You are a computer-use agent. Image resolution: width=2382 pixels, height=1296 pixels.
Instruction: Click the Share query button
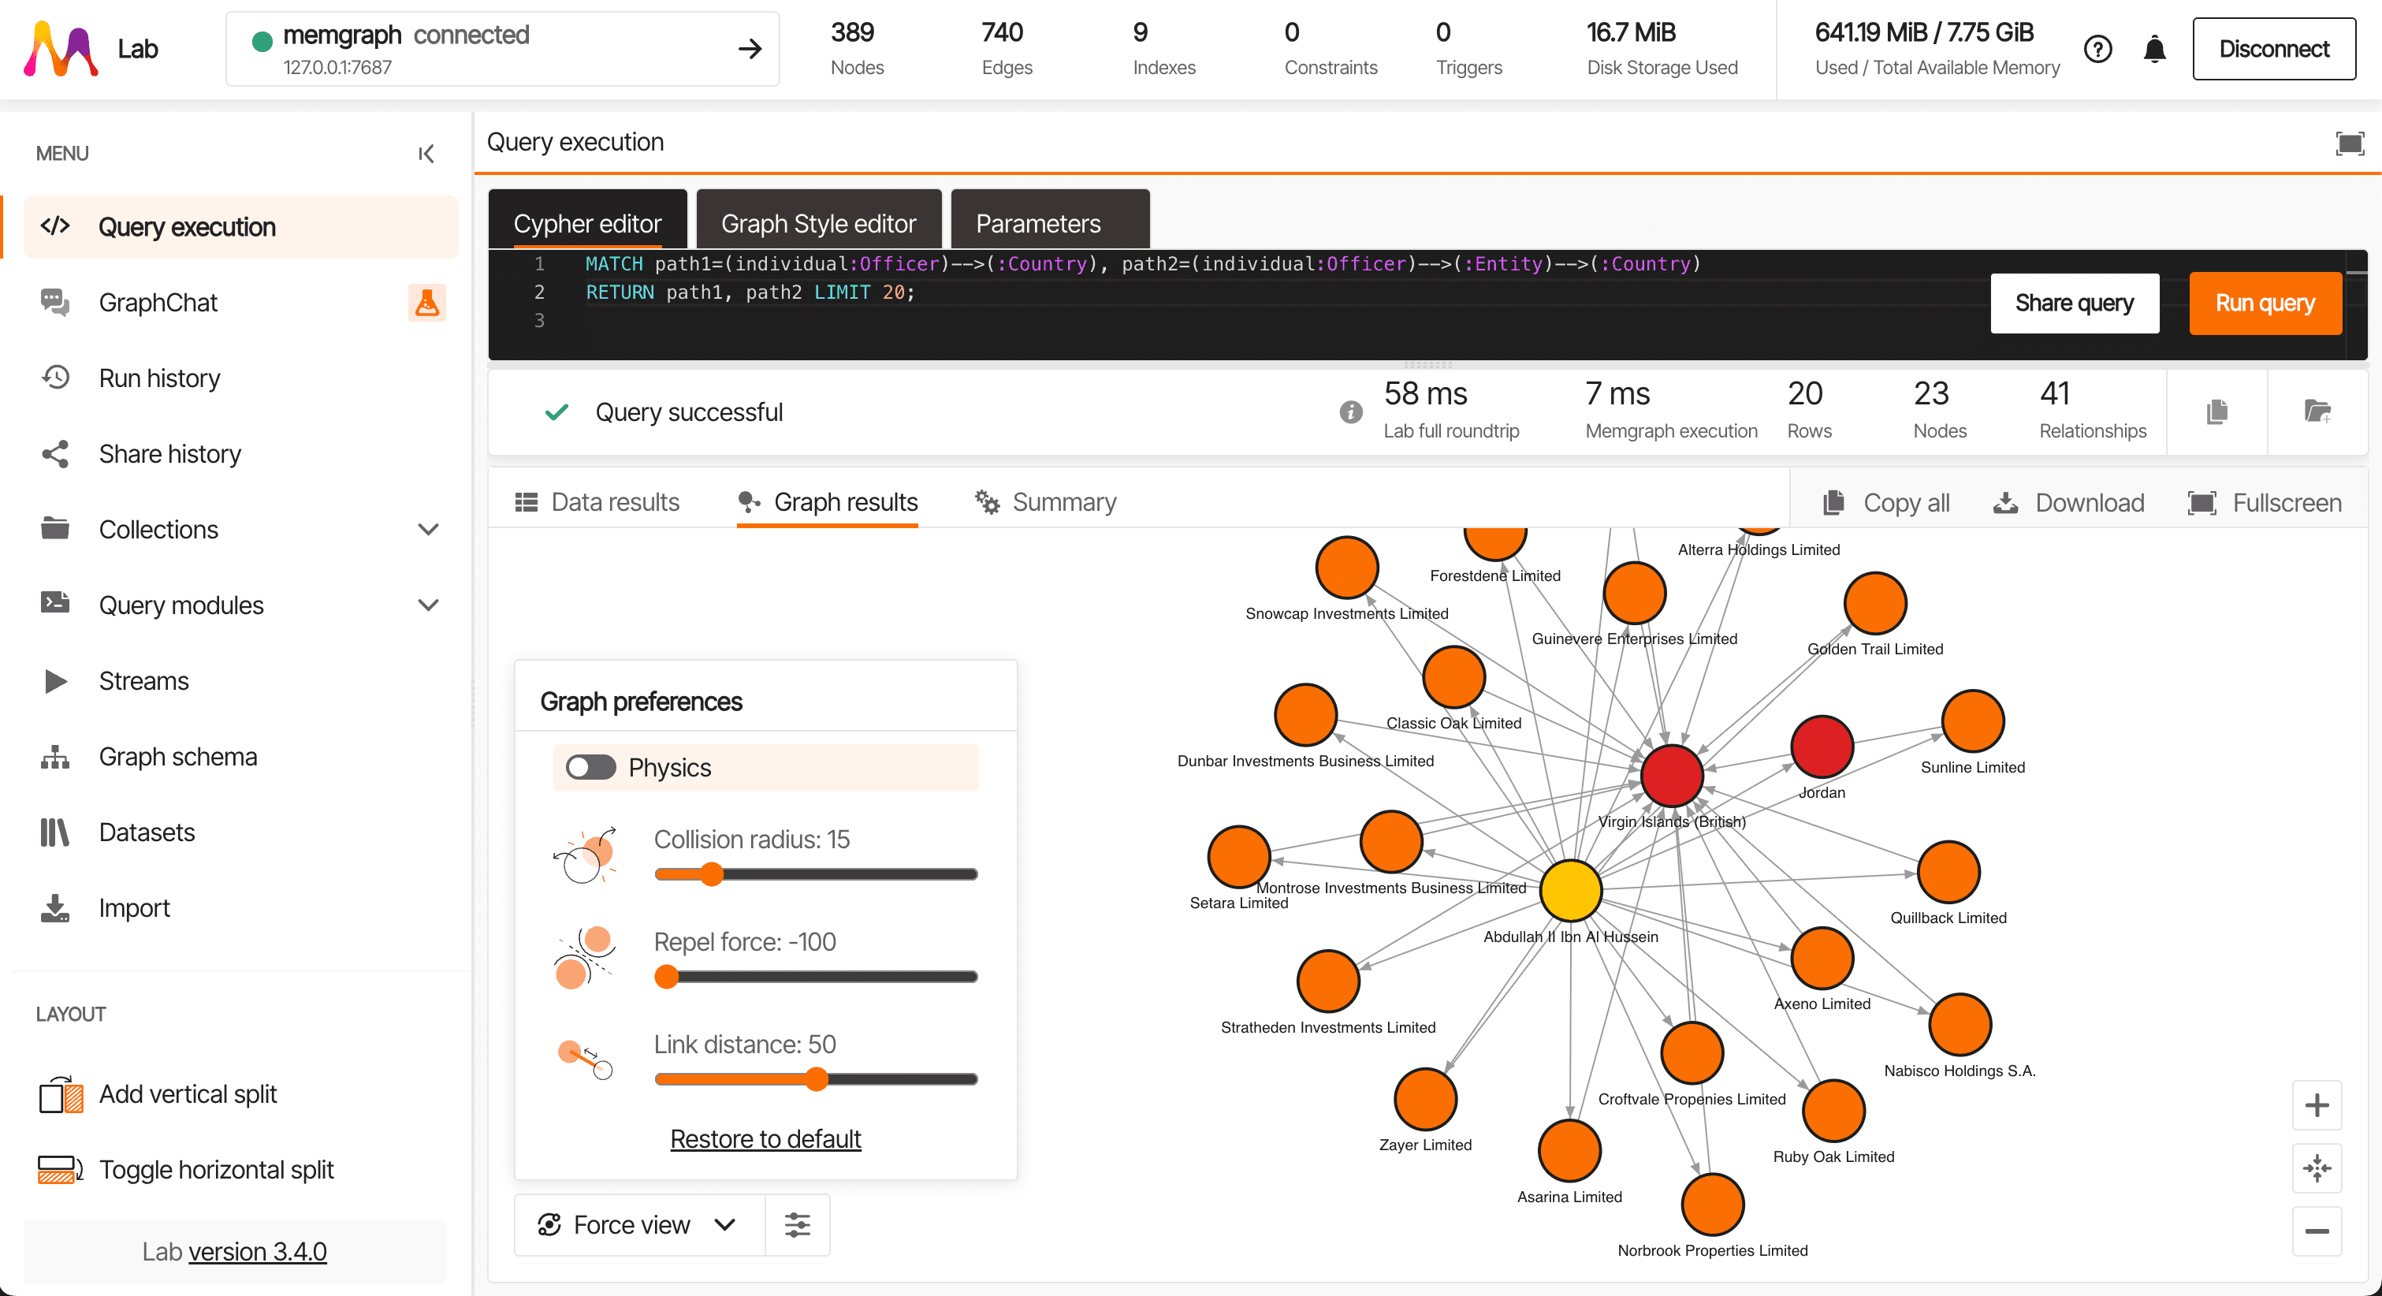pyautogui.click(x=2074, y=303)
